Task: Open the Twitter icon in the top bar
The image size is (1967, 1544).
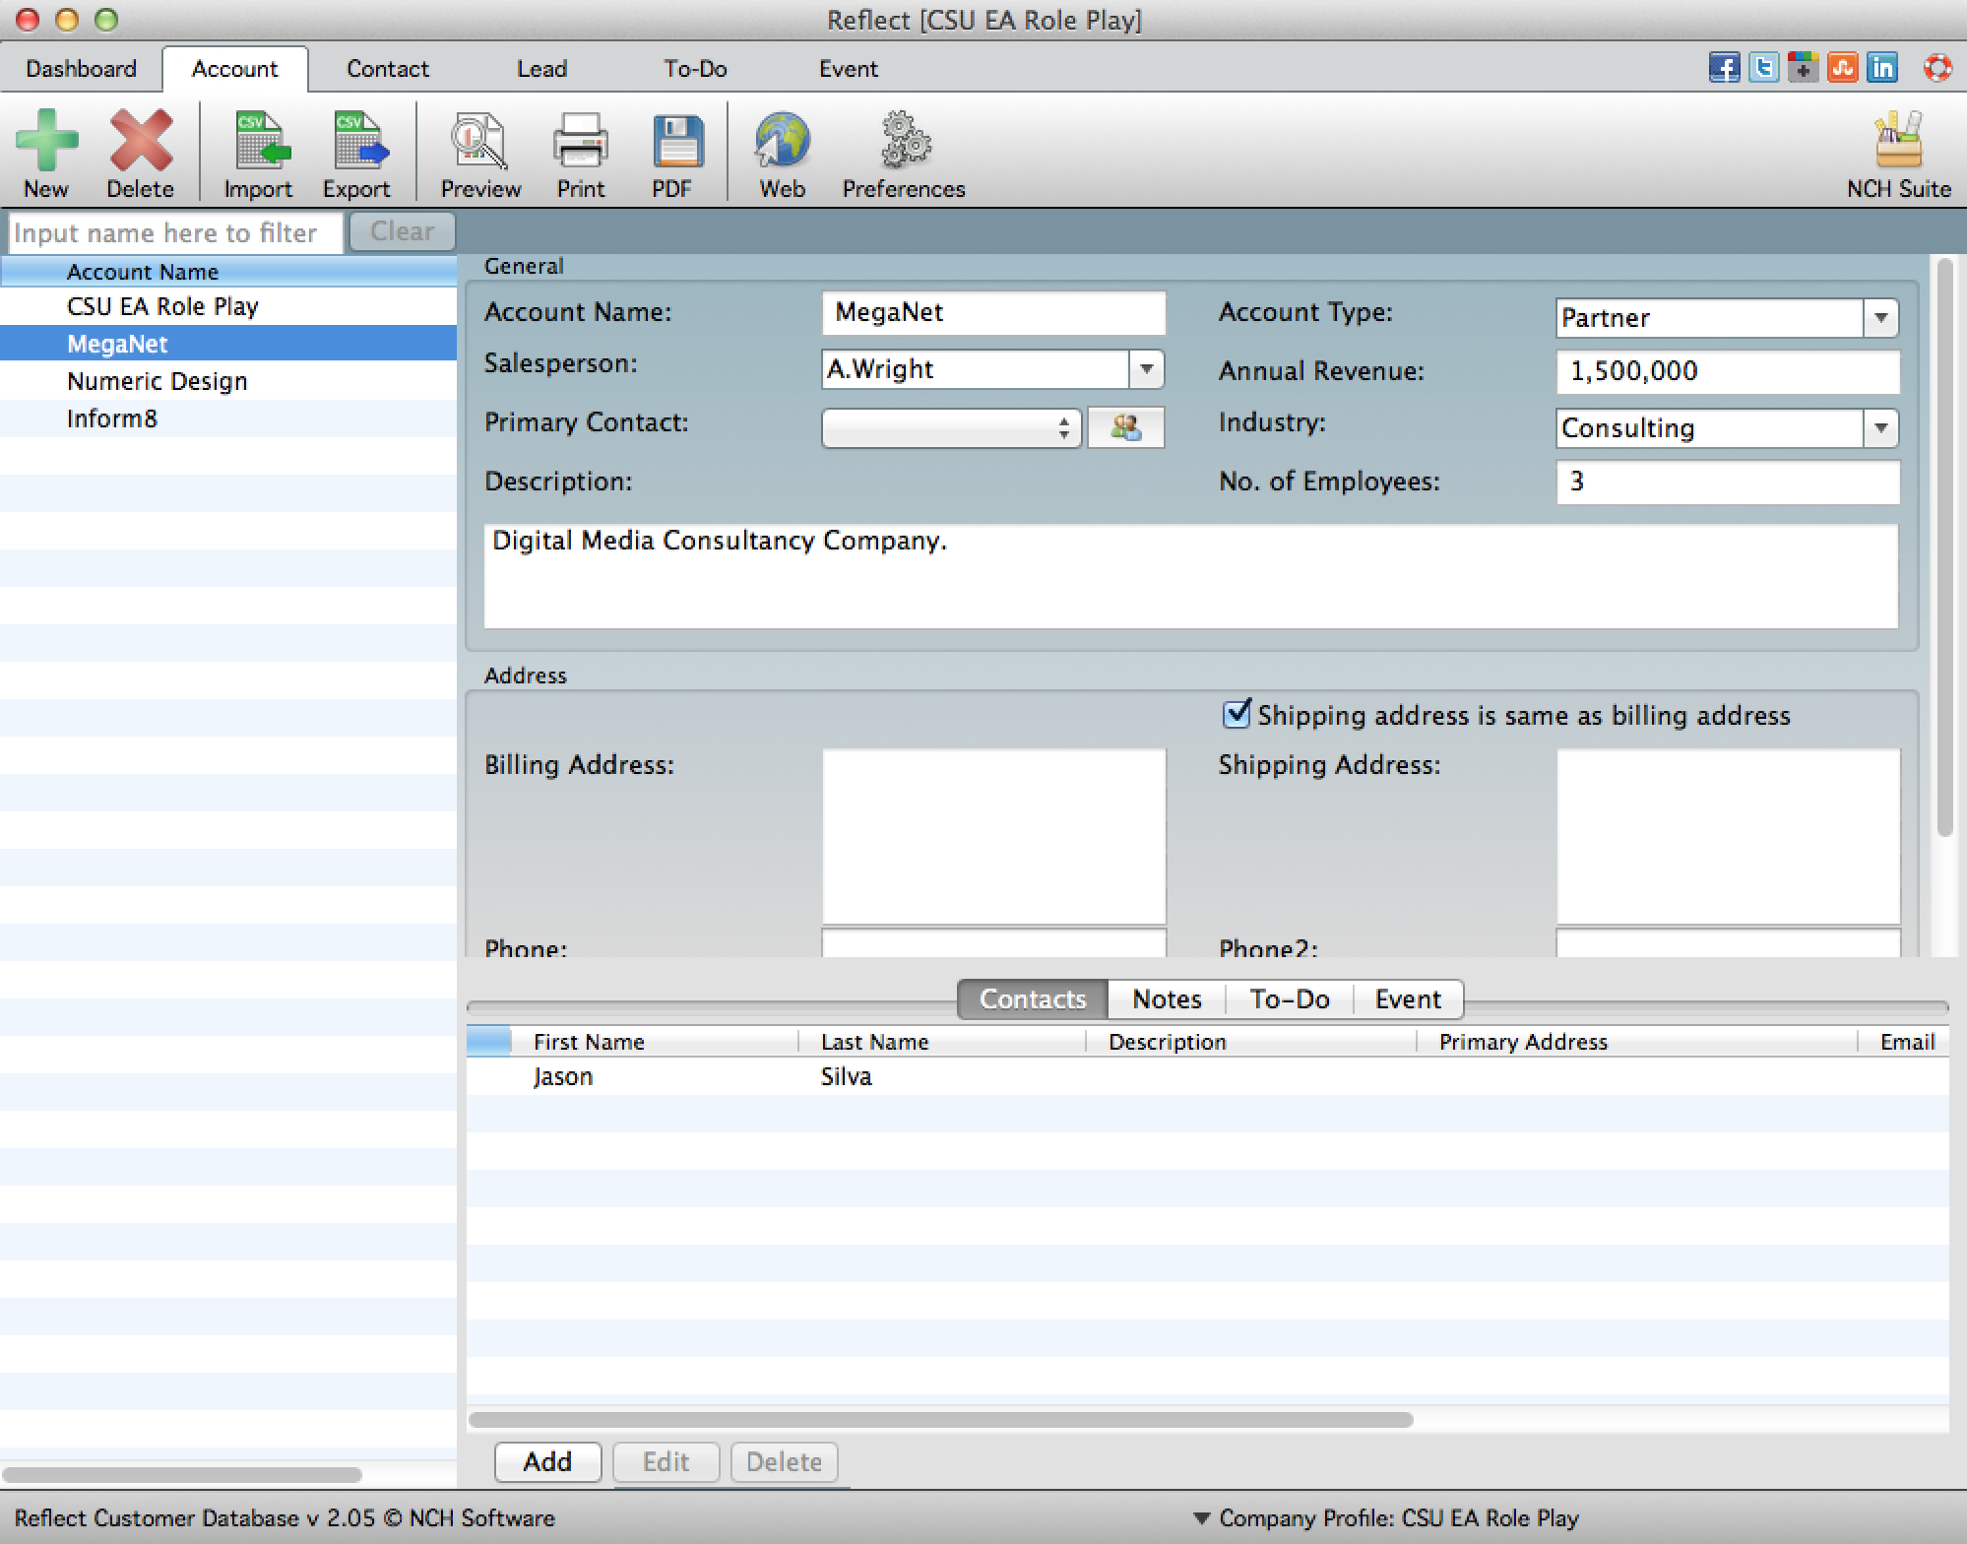Action: click(x=1763, y=68)
